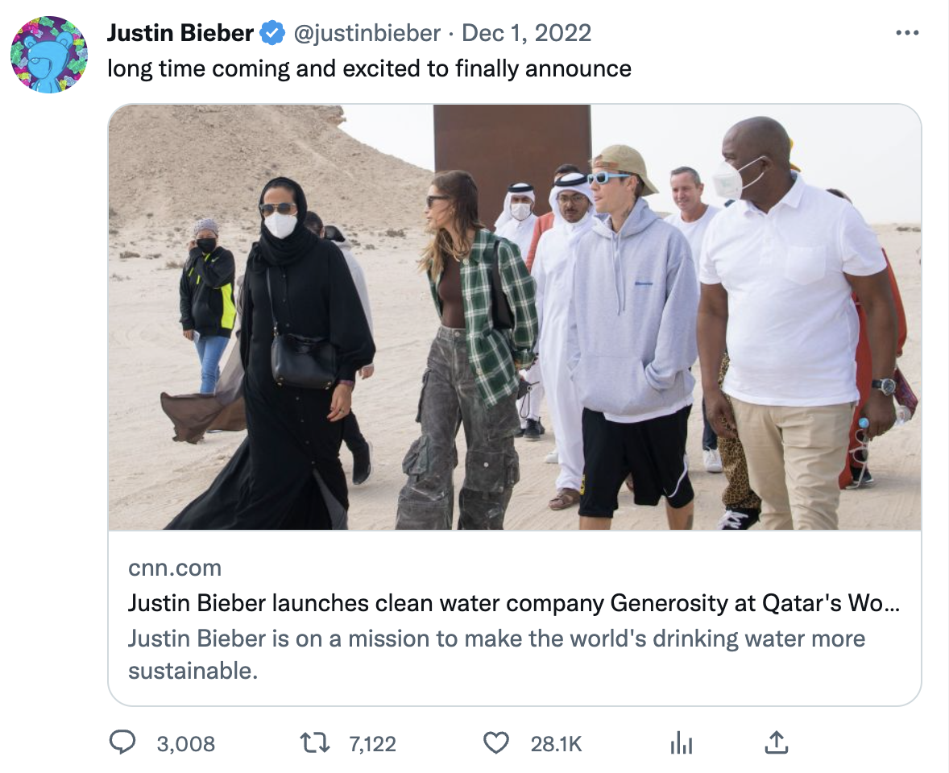The image size is (949, 773).
Task: Click the cnn.com domain label
Action: pyautogui.click(x=175, y=568)
